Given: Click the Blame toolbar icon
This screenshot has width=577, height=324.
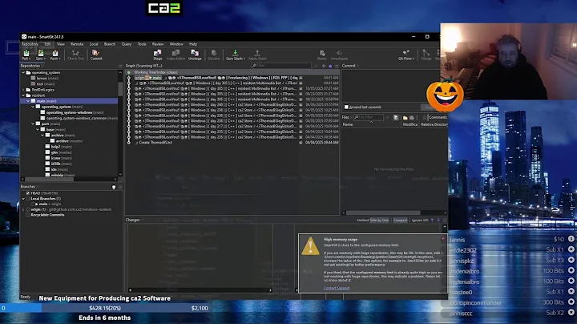Looking at the screenshot, I should [322, 55].
